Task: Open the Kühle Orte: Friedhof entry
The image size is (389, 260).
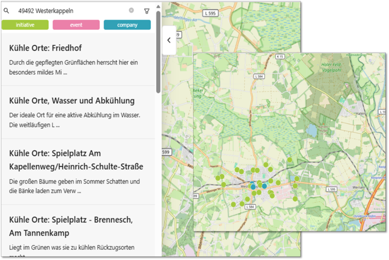Action: click(78, 59)
